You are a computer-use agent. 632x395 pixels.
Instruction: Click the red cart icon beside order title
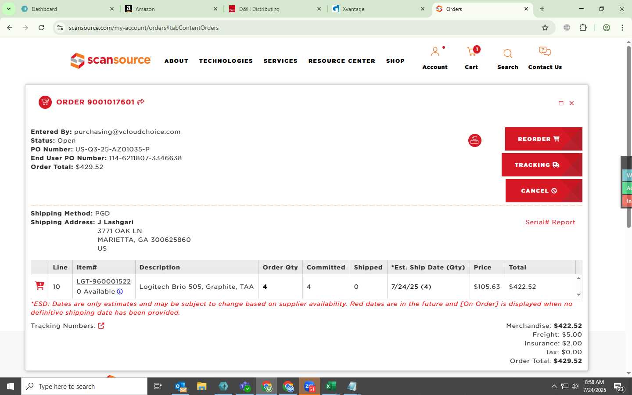[x=45, y=102]
